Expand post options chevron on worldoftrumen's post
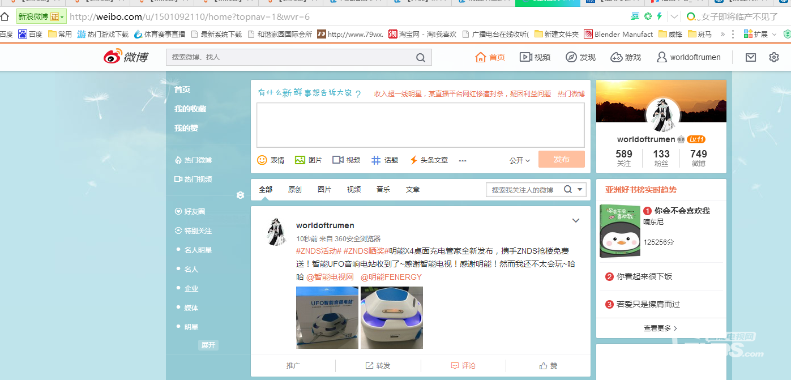The width and height of the screenshot is (791, 380). click(576, 220)
